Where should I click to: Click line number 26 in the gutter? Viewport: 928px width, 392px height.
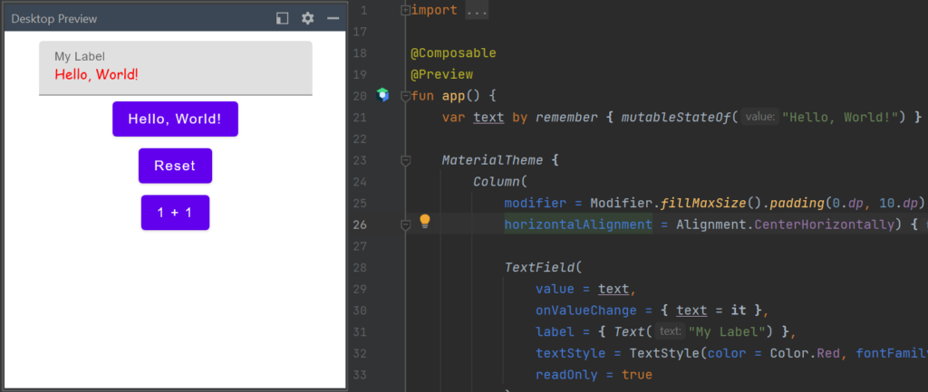pos(361,225)
